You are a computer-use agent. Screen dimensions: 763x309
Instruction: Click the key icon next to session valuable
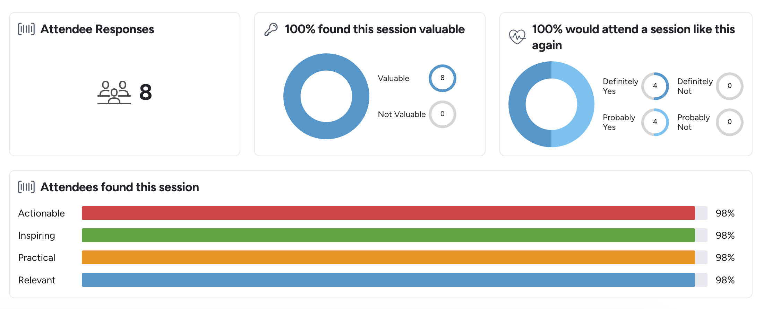tap(271, 29)
